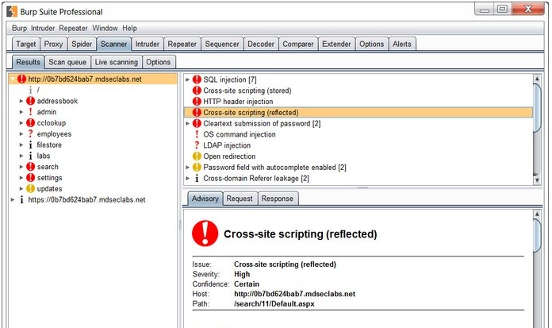Click the info icon beside filestore
Screen dimensions: 552x328
point(31,145)
